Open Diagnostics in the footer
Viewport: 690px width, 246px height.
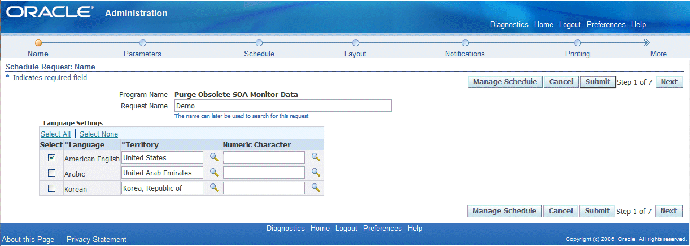click(x=286, y=229)
